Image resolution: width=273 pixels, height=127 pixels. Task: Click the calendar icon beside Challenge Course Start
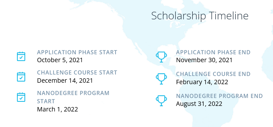[21, 77]
